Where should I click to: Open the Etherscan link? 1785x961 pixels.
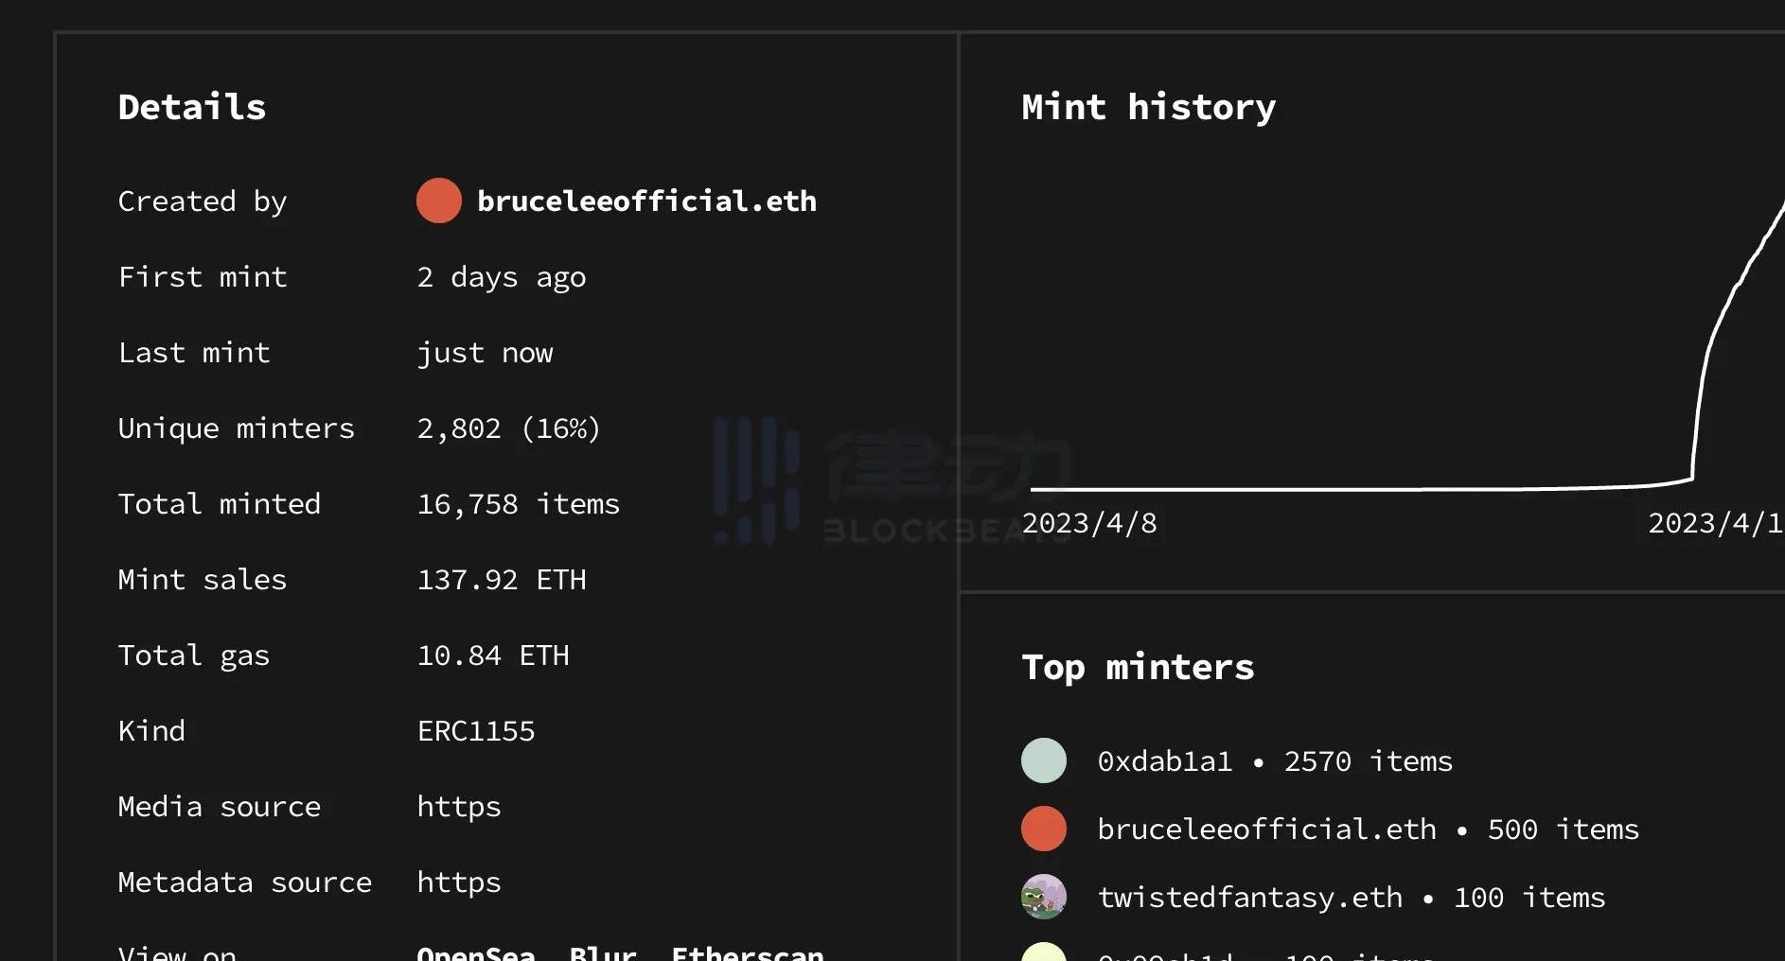[x=747, y=953]
